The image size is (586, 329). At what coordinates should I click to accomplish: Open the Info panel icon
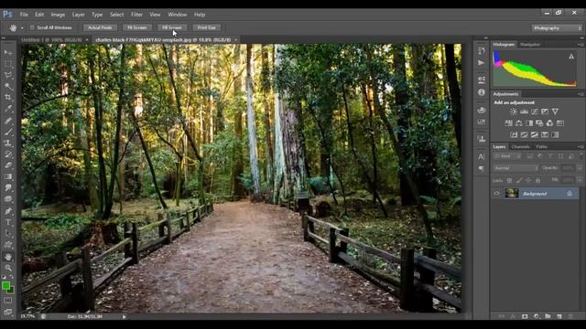click(482, 92)
